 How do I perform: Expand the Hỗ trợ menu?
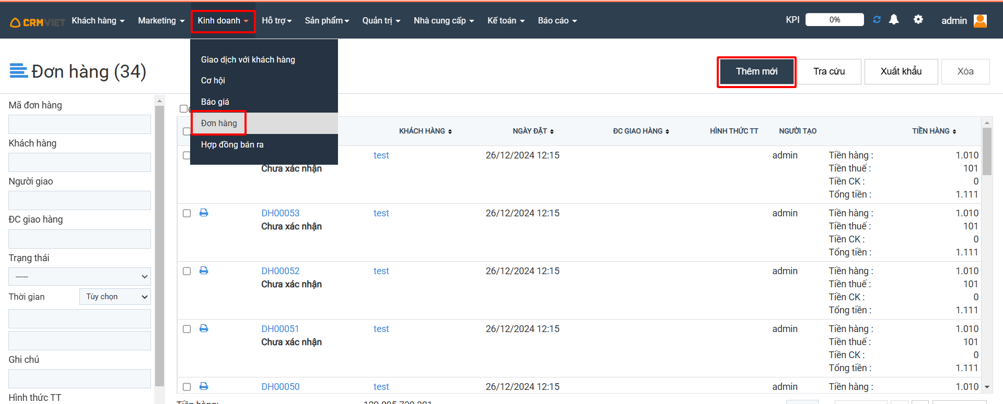pyautogui.click(x=277, y=20)
